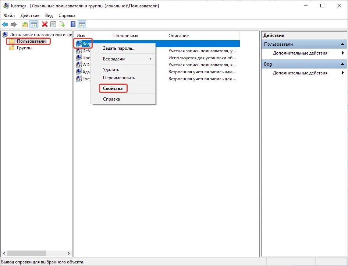The height and width of the screenshot is (266, 348).
Task: Click the gray Forward arrow in toolbar
Action: point(14,24)
